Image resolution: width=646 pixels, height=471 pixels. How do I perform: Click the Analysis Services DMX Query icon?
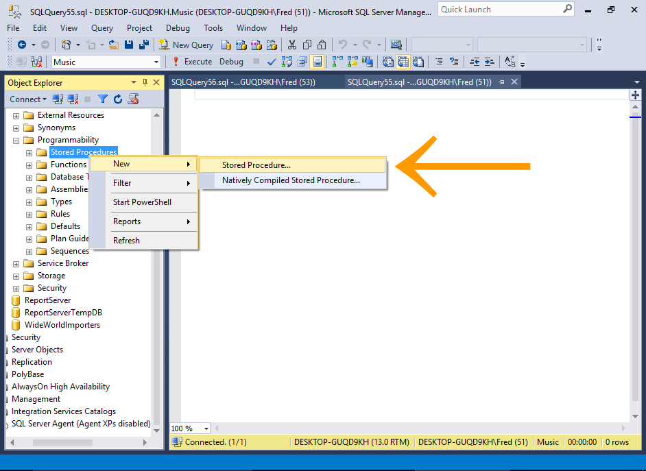[x=256, y=45]
